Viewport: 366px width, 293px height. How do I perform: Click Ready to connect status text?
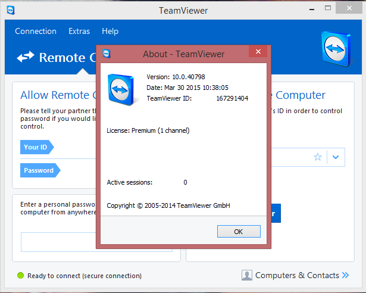85,276
